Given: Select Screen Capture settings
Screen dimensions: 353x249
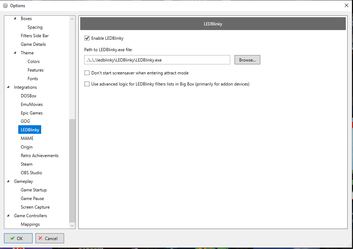Looking at the screenshot, I should click(35, 207).
